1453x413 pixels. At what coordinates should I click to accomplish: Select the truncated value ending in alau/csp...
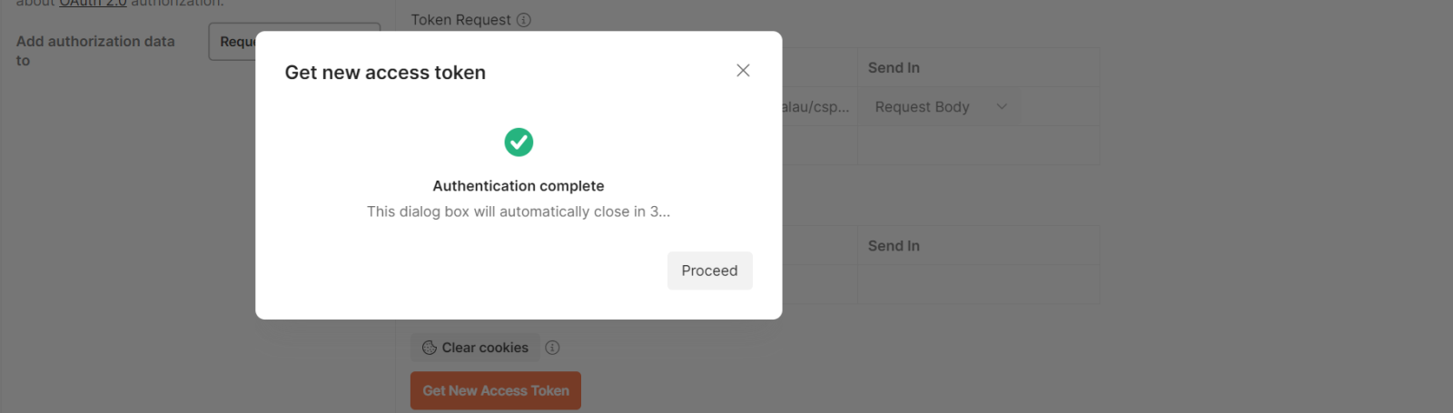[x=817, y=107]
